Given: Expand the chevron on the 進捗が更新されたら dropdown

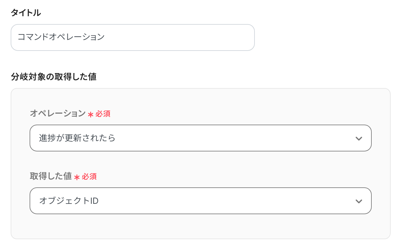Looking at the screenshot, I should [359, 138].
